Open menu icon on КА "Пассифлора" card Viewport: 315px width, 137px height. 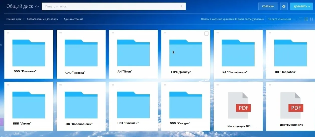click(x=218, y=33)
